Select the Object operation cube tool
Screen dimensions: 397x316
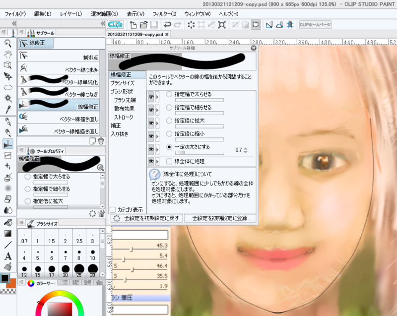[8, 65]
